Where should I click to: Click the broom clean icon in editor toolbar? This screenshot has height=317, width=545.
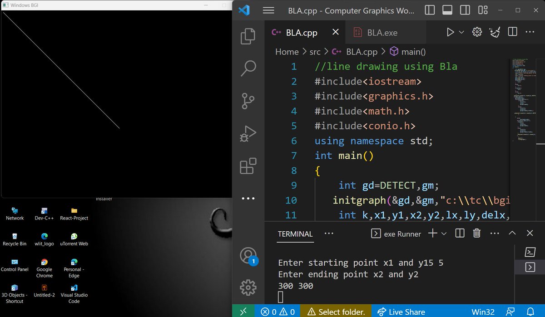coord(495,32)
